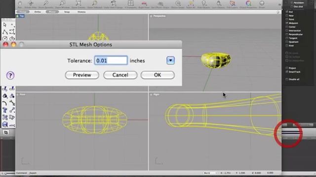Click the Preview button

(x=82, y=75)
